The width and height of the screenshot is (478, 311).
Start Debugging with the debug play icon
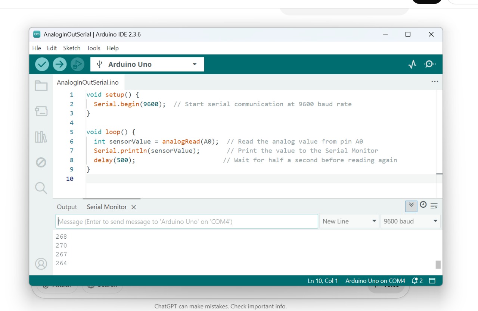(x=77, y=64)
